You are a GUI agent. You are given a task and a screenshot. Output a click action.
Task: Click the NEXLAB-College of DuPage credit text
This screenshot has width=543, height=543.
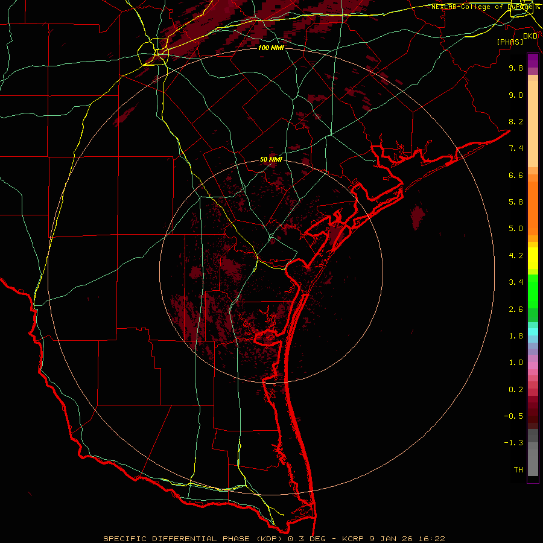point(485,7)
